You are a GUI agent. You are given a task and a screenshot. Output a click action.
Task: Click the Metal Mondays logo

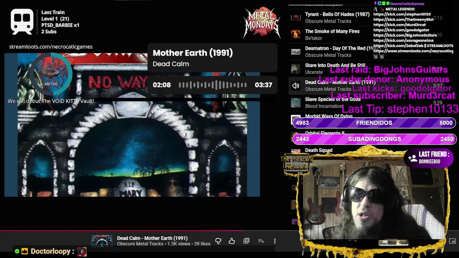click(262, 22)
